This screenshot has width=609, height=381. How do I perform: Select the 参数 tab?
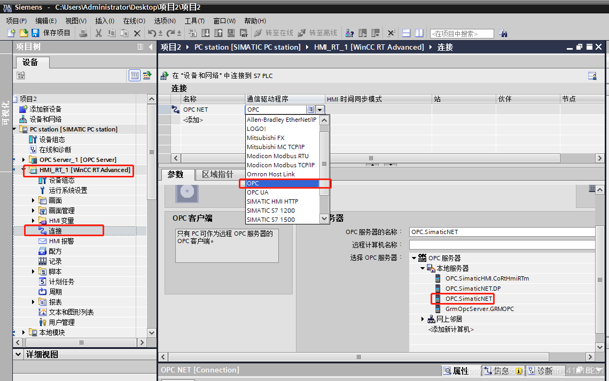[x=176, y=175]
